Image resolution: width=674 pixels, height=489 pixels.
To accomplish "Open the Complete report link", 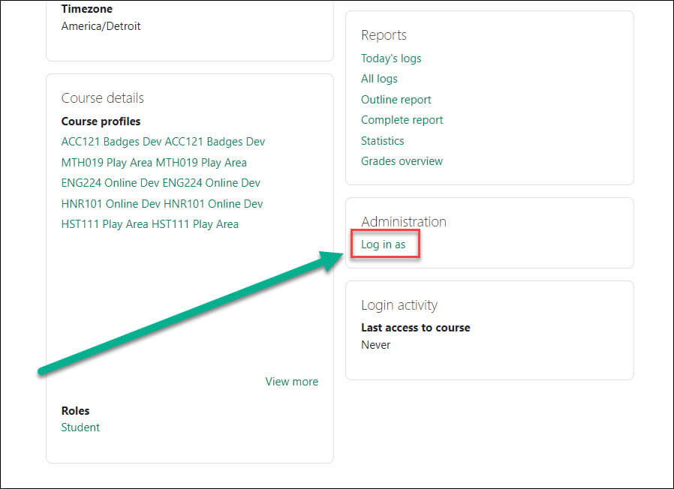I will coord(402,120).
